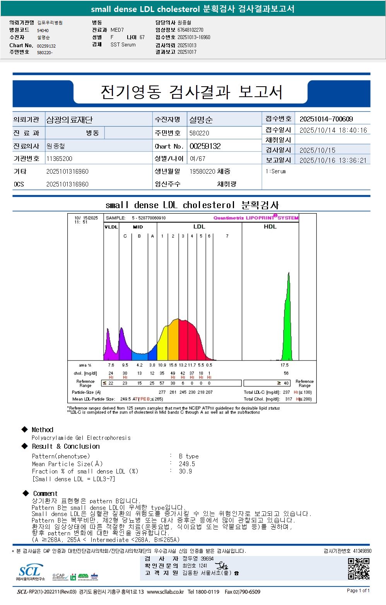Click the diamond beside Result & Conclusion

25,446
